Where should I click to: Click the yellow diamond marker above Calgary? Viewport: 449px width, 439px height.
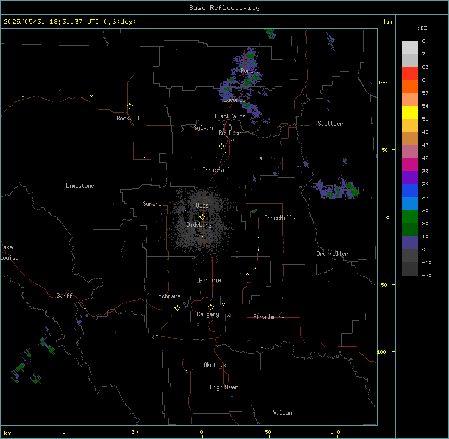pos(211,307)
